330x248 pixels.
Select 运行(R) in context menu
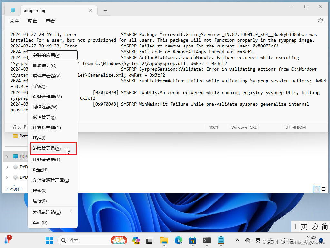53,201
